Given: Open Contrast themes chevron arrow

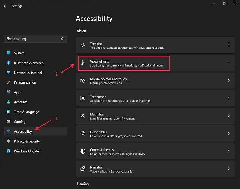Looking at the screenshot, I should pos(229,151).
